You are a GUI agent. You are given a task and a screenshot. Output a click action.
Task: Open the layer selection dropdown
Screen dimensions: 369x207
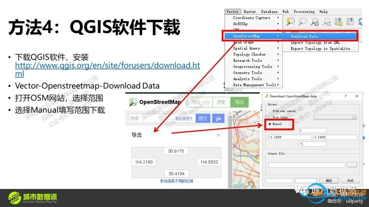click(355, 117)
